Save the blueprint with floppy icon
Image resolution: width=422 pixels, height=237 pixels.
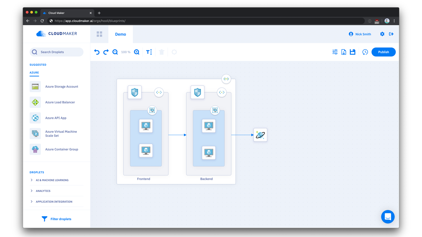point(352,52)
